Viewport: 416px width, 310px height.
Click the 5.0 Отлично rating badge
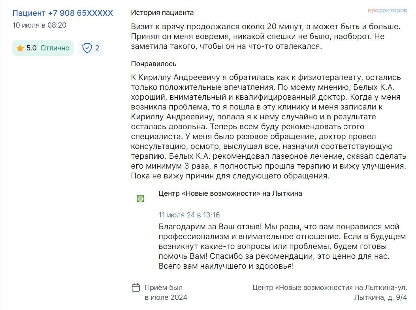pos(43,48)
